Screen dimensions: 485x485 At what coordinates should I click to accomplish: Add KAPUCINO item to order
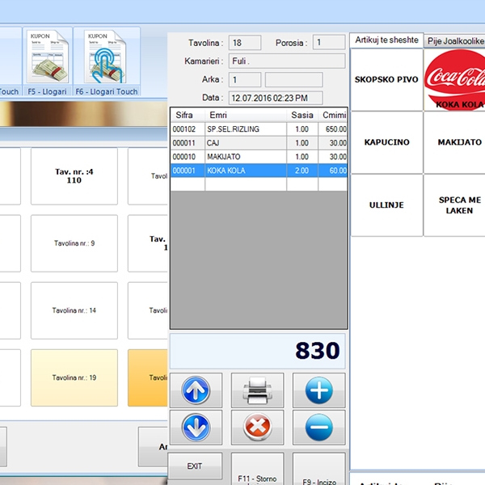[x=387, y=142]
